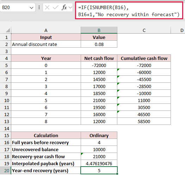Select the value 4 in cell B16
This screenshot has width=185, height=175.
coord(99,142)
